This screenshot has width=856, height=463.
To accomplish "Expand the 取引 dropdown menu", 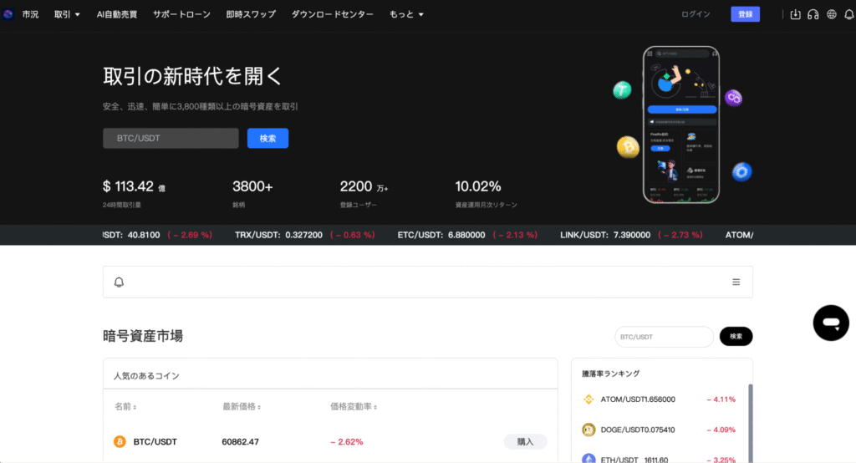I will click(x=67, y=15).
